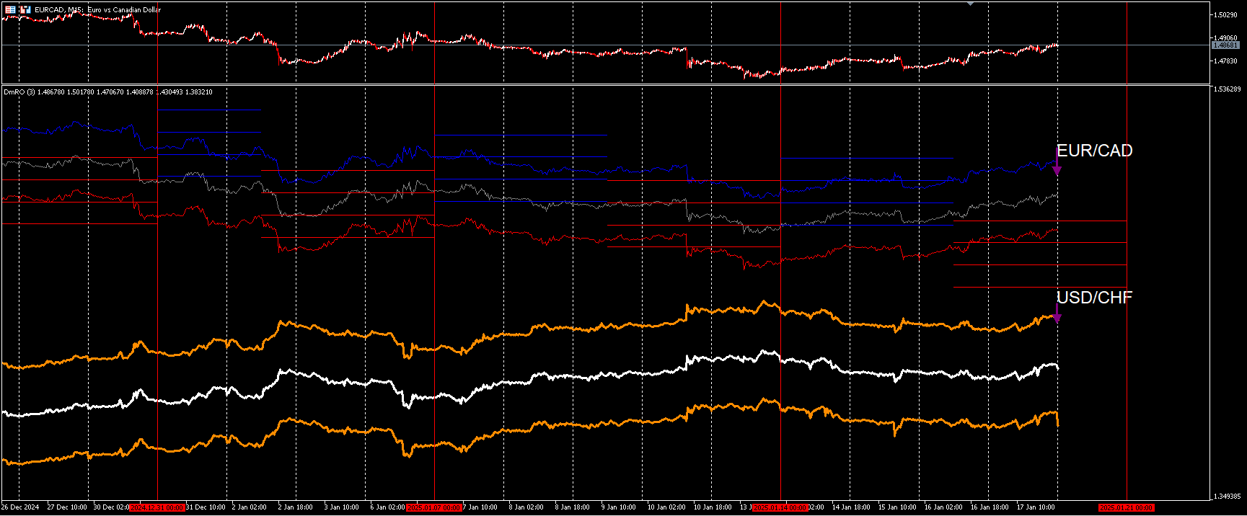Click the red 2024.12.31 00:00 date marker
Screen dimensions: 1247x516
point(157,507)
